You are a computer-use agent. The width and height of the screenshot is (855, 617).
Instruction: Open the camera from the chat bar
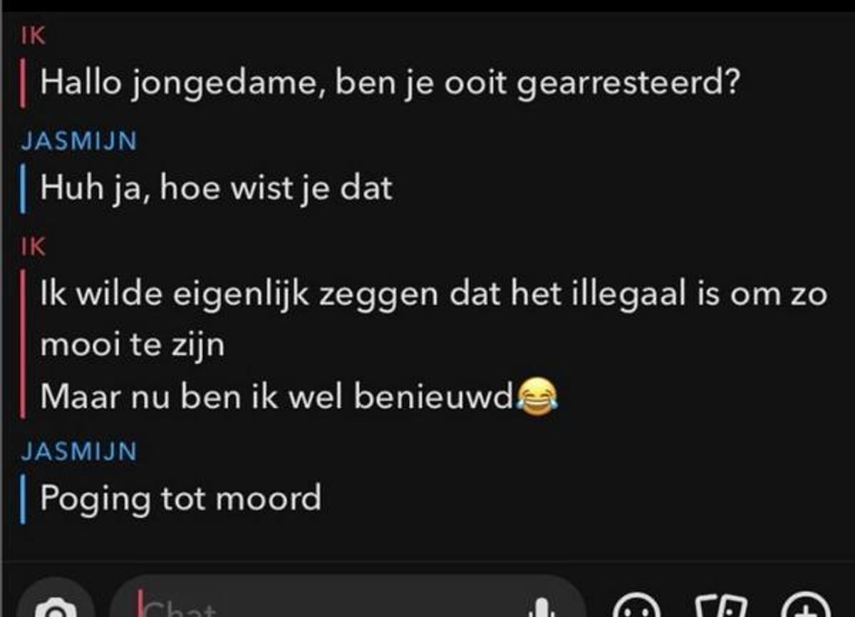pos(56,606)
